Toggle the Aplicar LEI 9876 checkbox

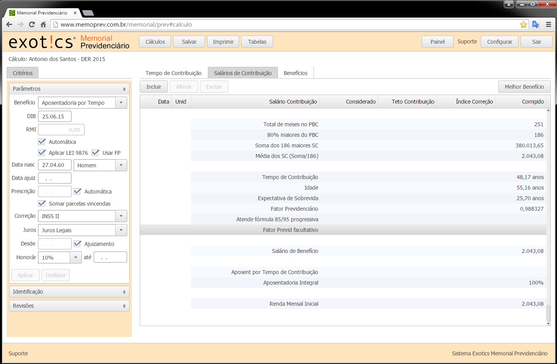coord(42,152)
